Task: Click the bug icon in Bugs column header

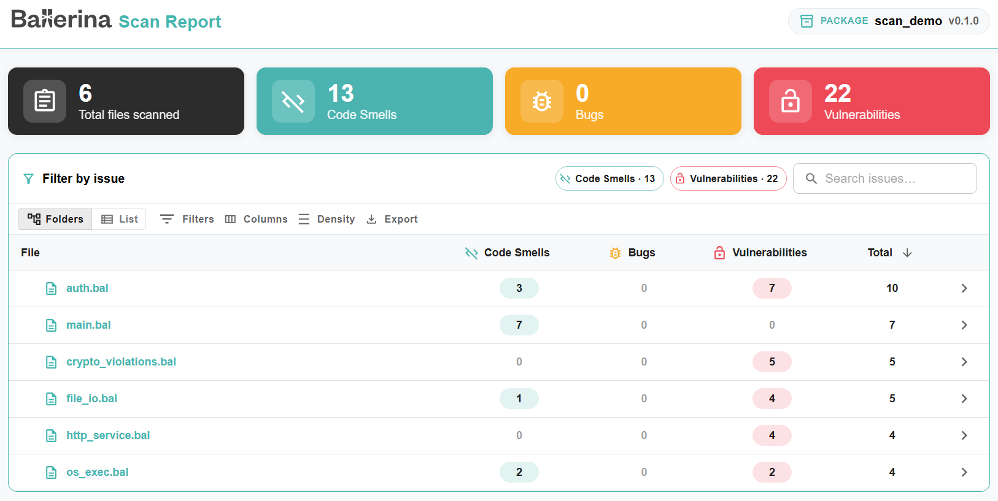Action: [x=615, y=253]
